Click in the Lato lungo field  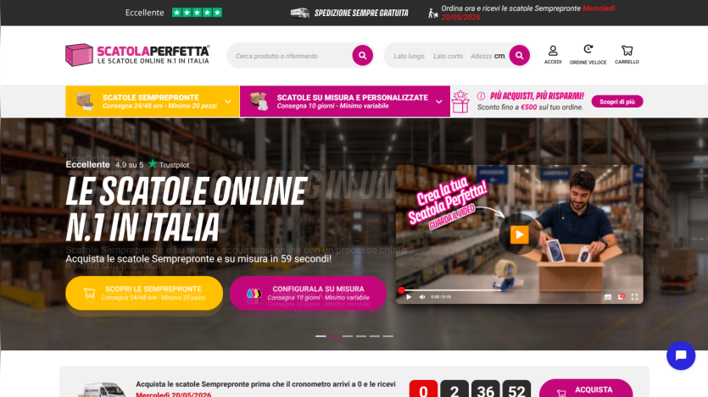click(x=409, y=56)
